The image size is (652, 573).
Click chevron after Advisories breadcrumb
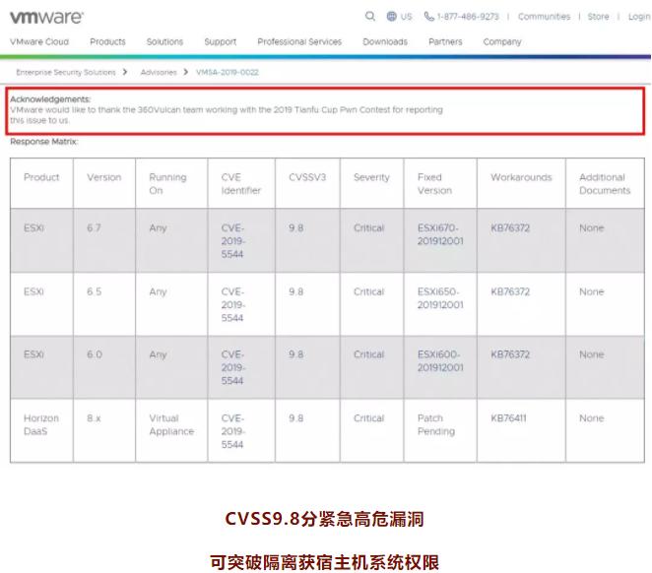(185, 72)
